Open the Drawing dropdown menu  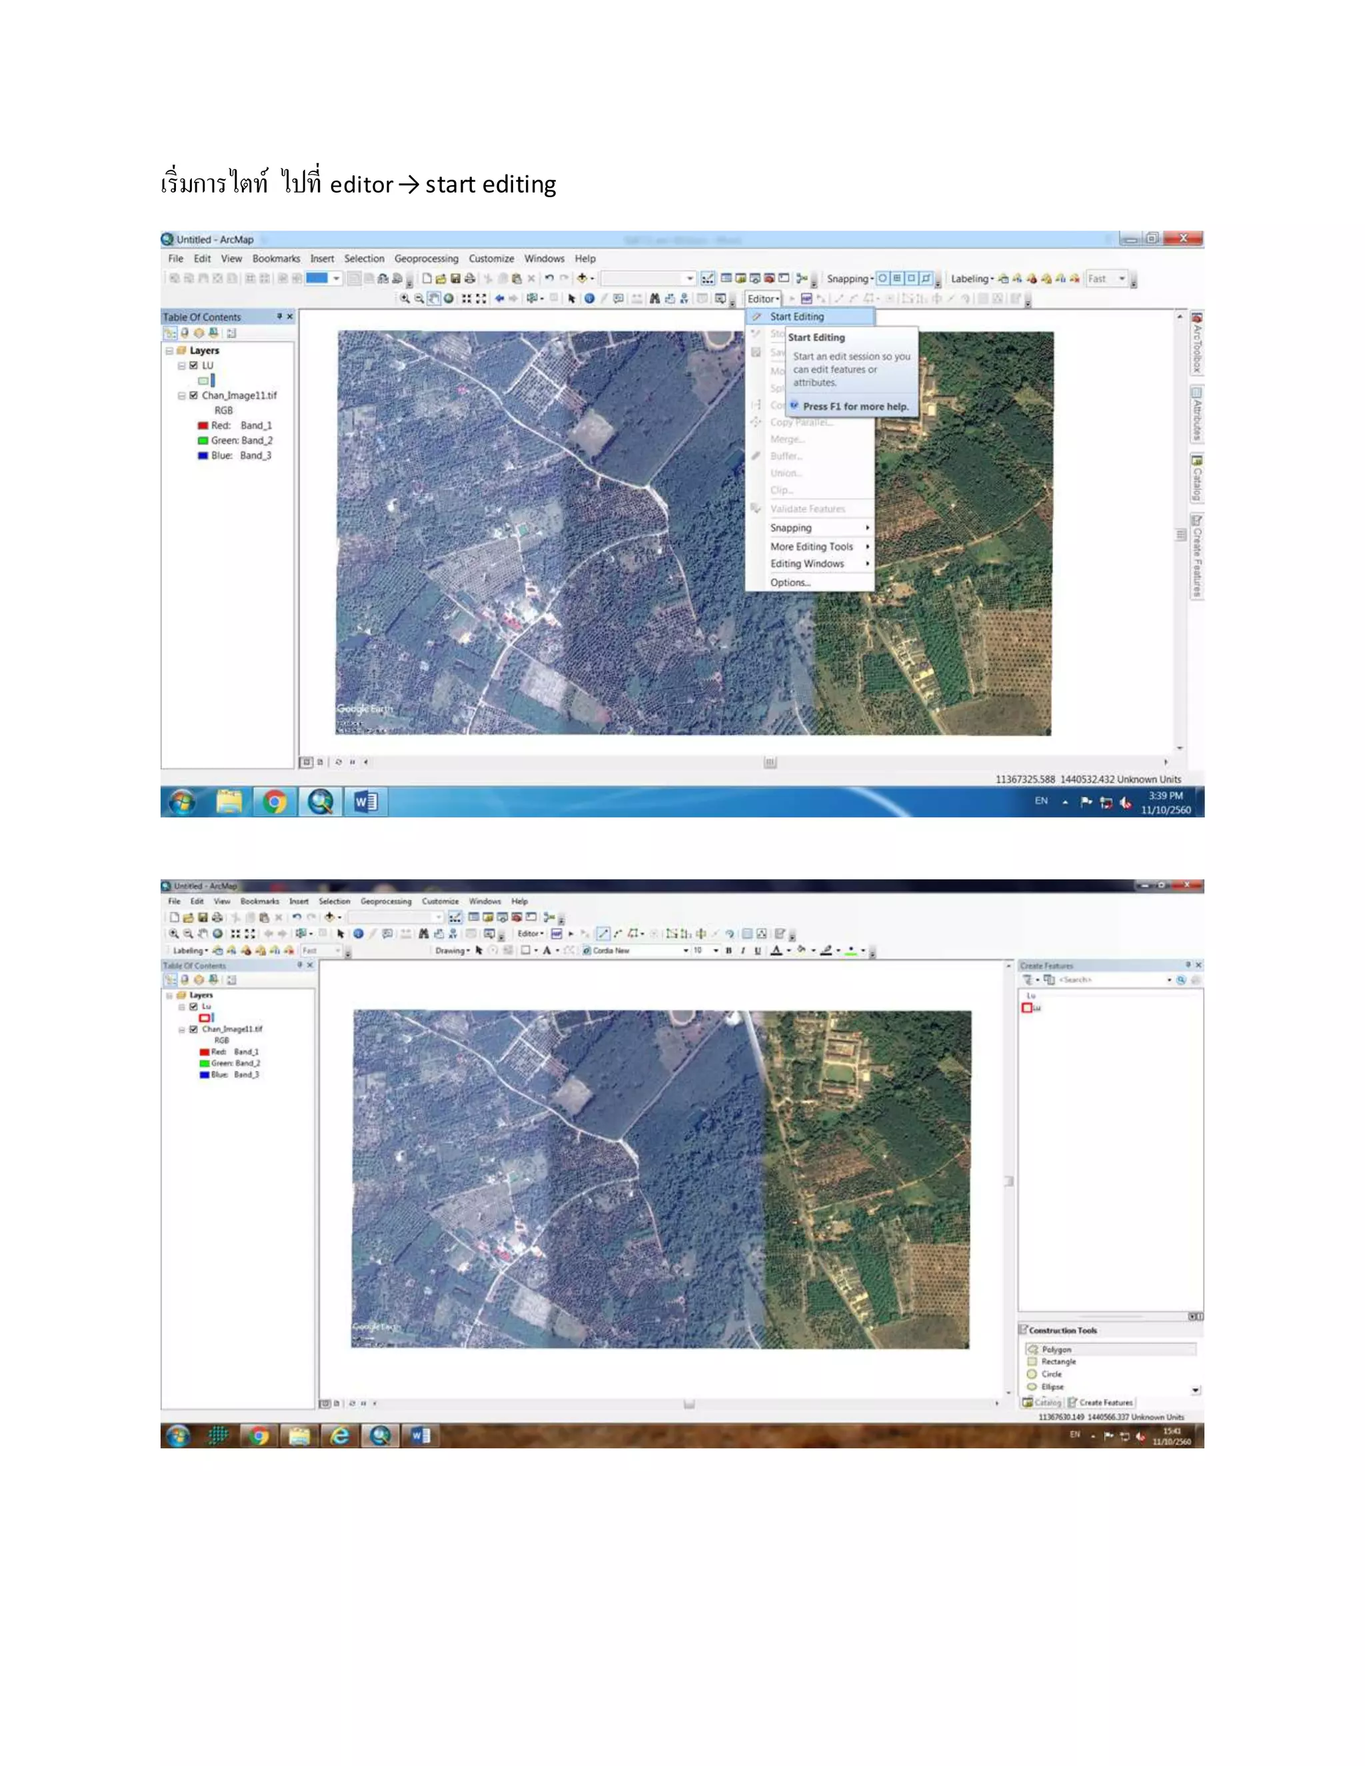[452, 950]
